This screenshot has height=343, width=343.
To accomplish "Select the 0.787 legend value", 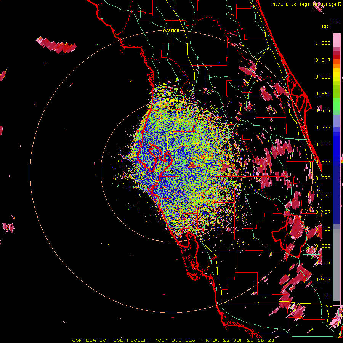I will (323, 111).
